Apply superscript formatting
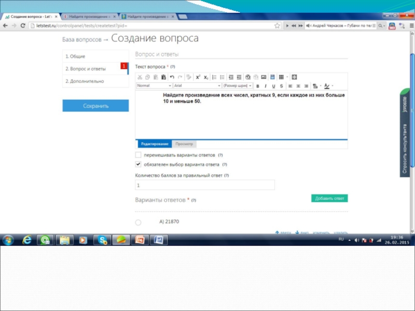The image size is (415, 311). pyautogui.click(x=198, y=77)
